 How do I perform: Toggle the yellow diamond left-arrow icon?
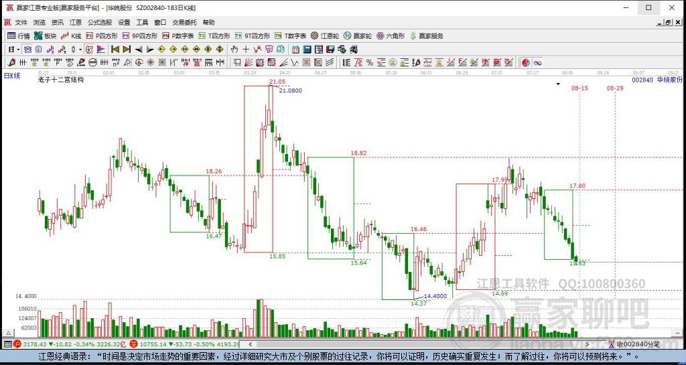tap(161, 50)
